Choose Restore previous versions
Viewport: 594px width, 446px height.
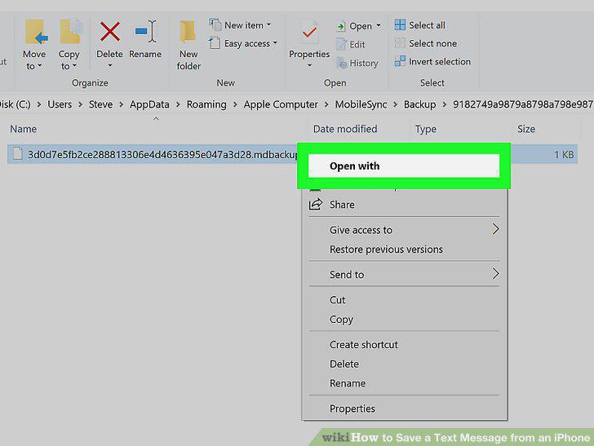click(x=404, y=249)
